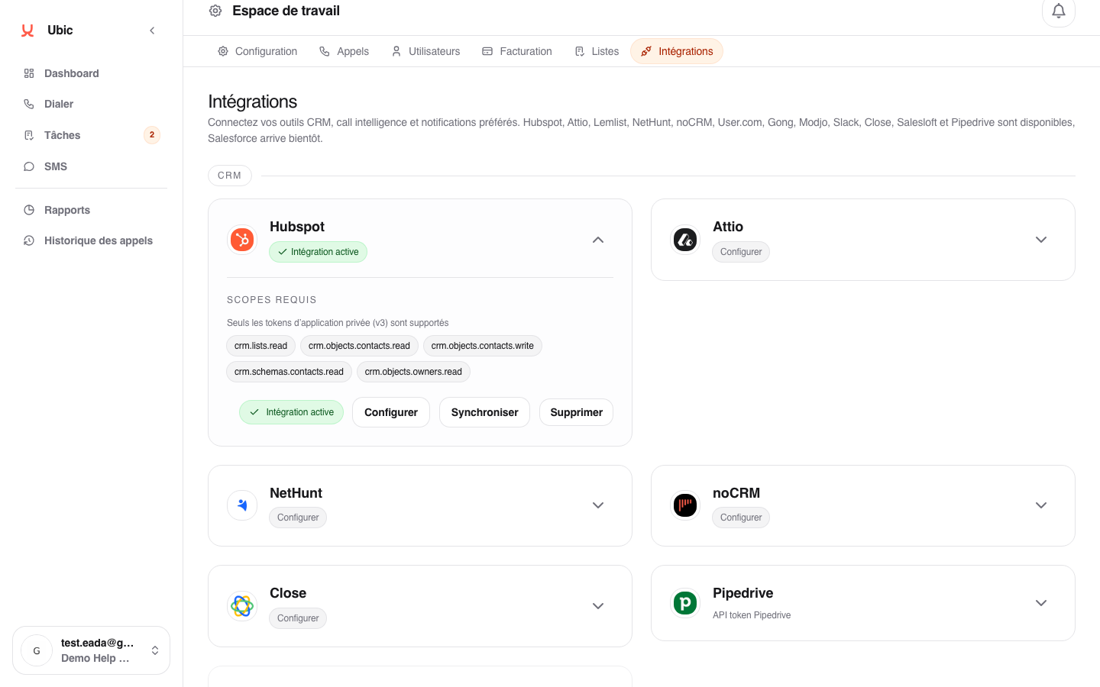The height and width of the screenshot is (687, 1100).
Task: Collapse the sidebar with the chevron
Action: coord(152,31)
